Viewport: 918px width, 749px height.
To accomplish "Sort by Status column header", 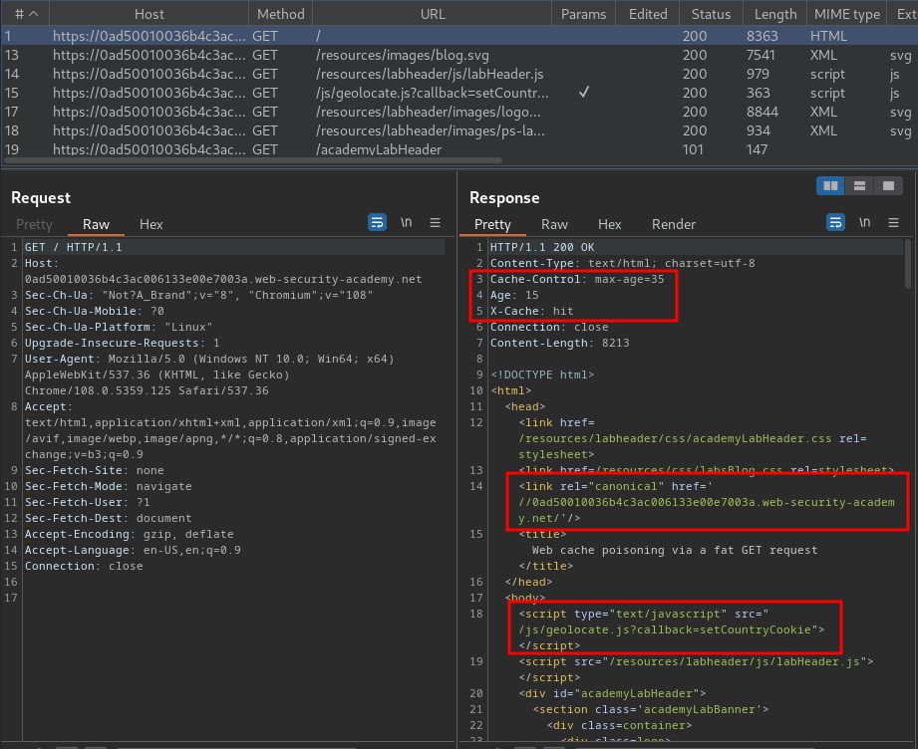I will tap(711, 14).
